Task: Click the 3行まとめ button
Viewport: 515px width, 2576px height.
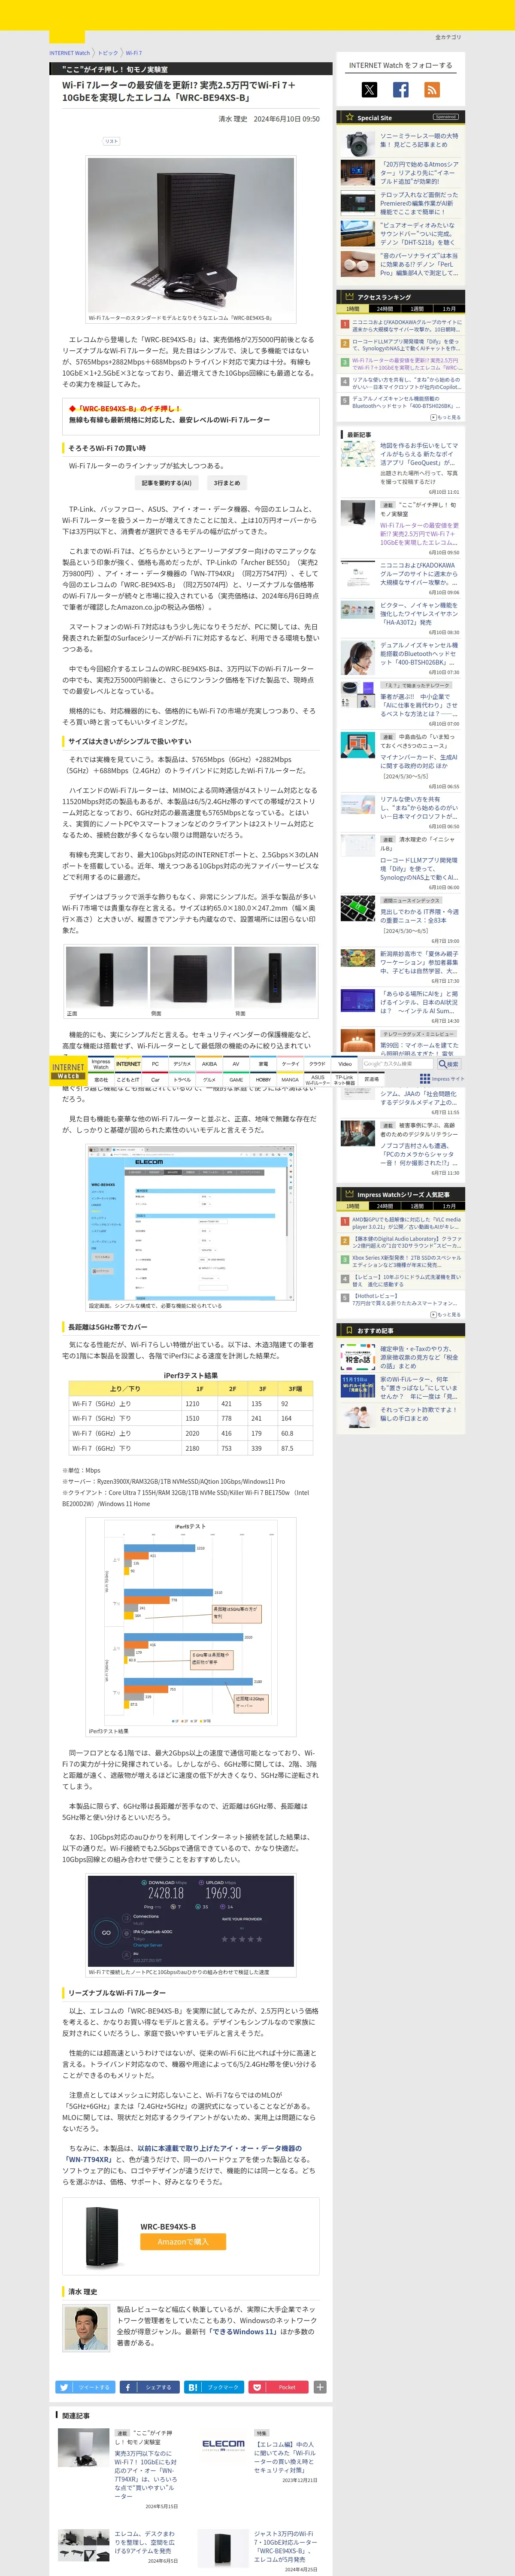Action: pos(227,482)
